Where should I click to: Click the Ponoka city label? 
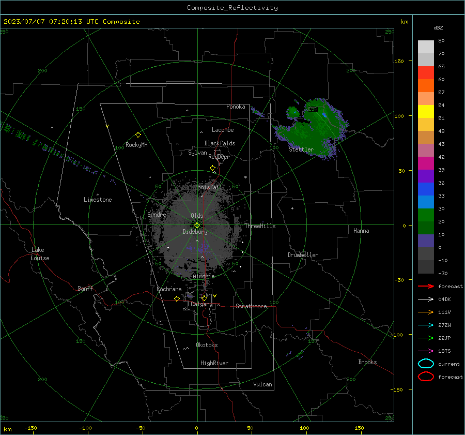(236, 107)
